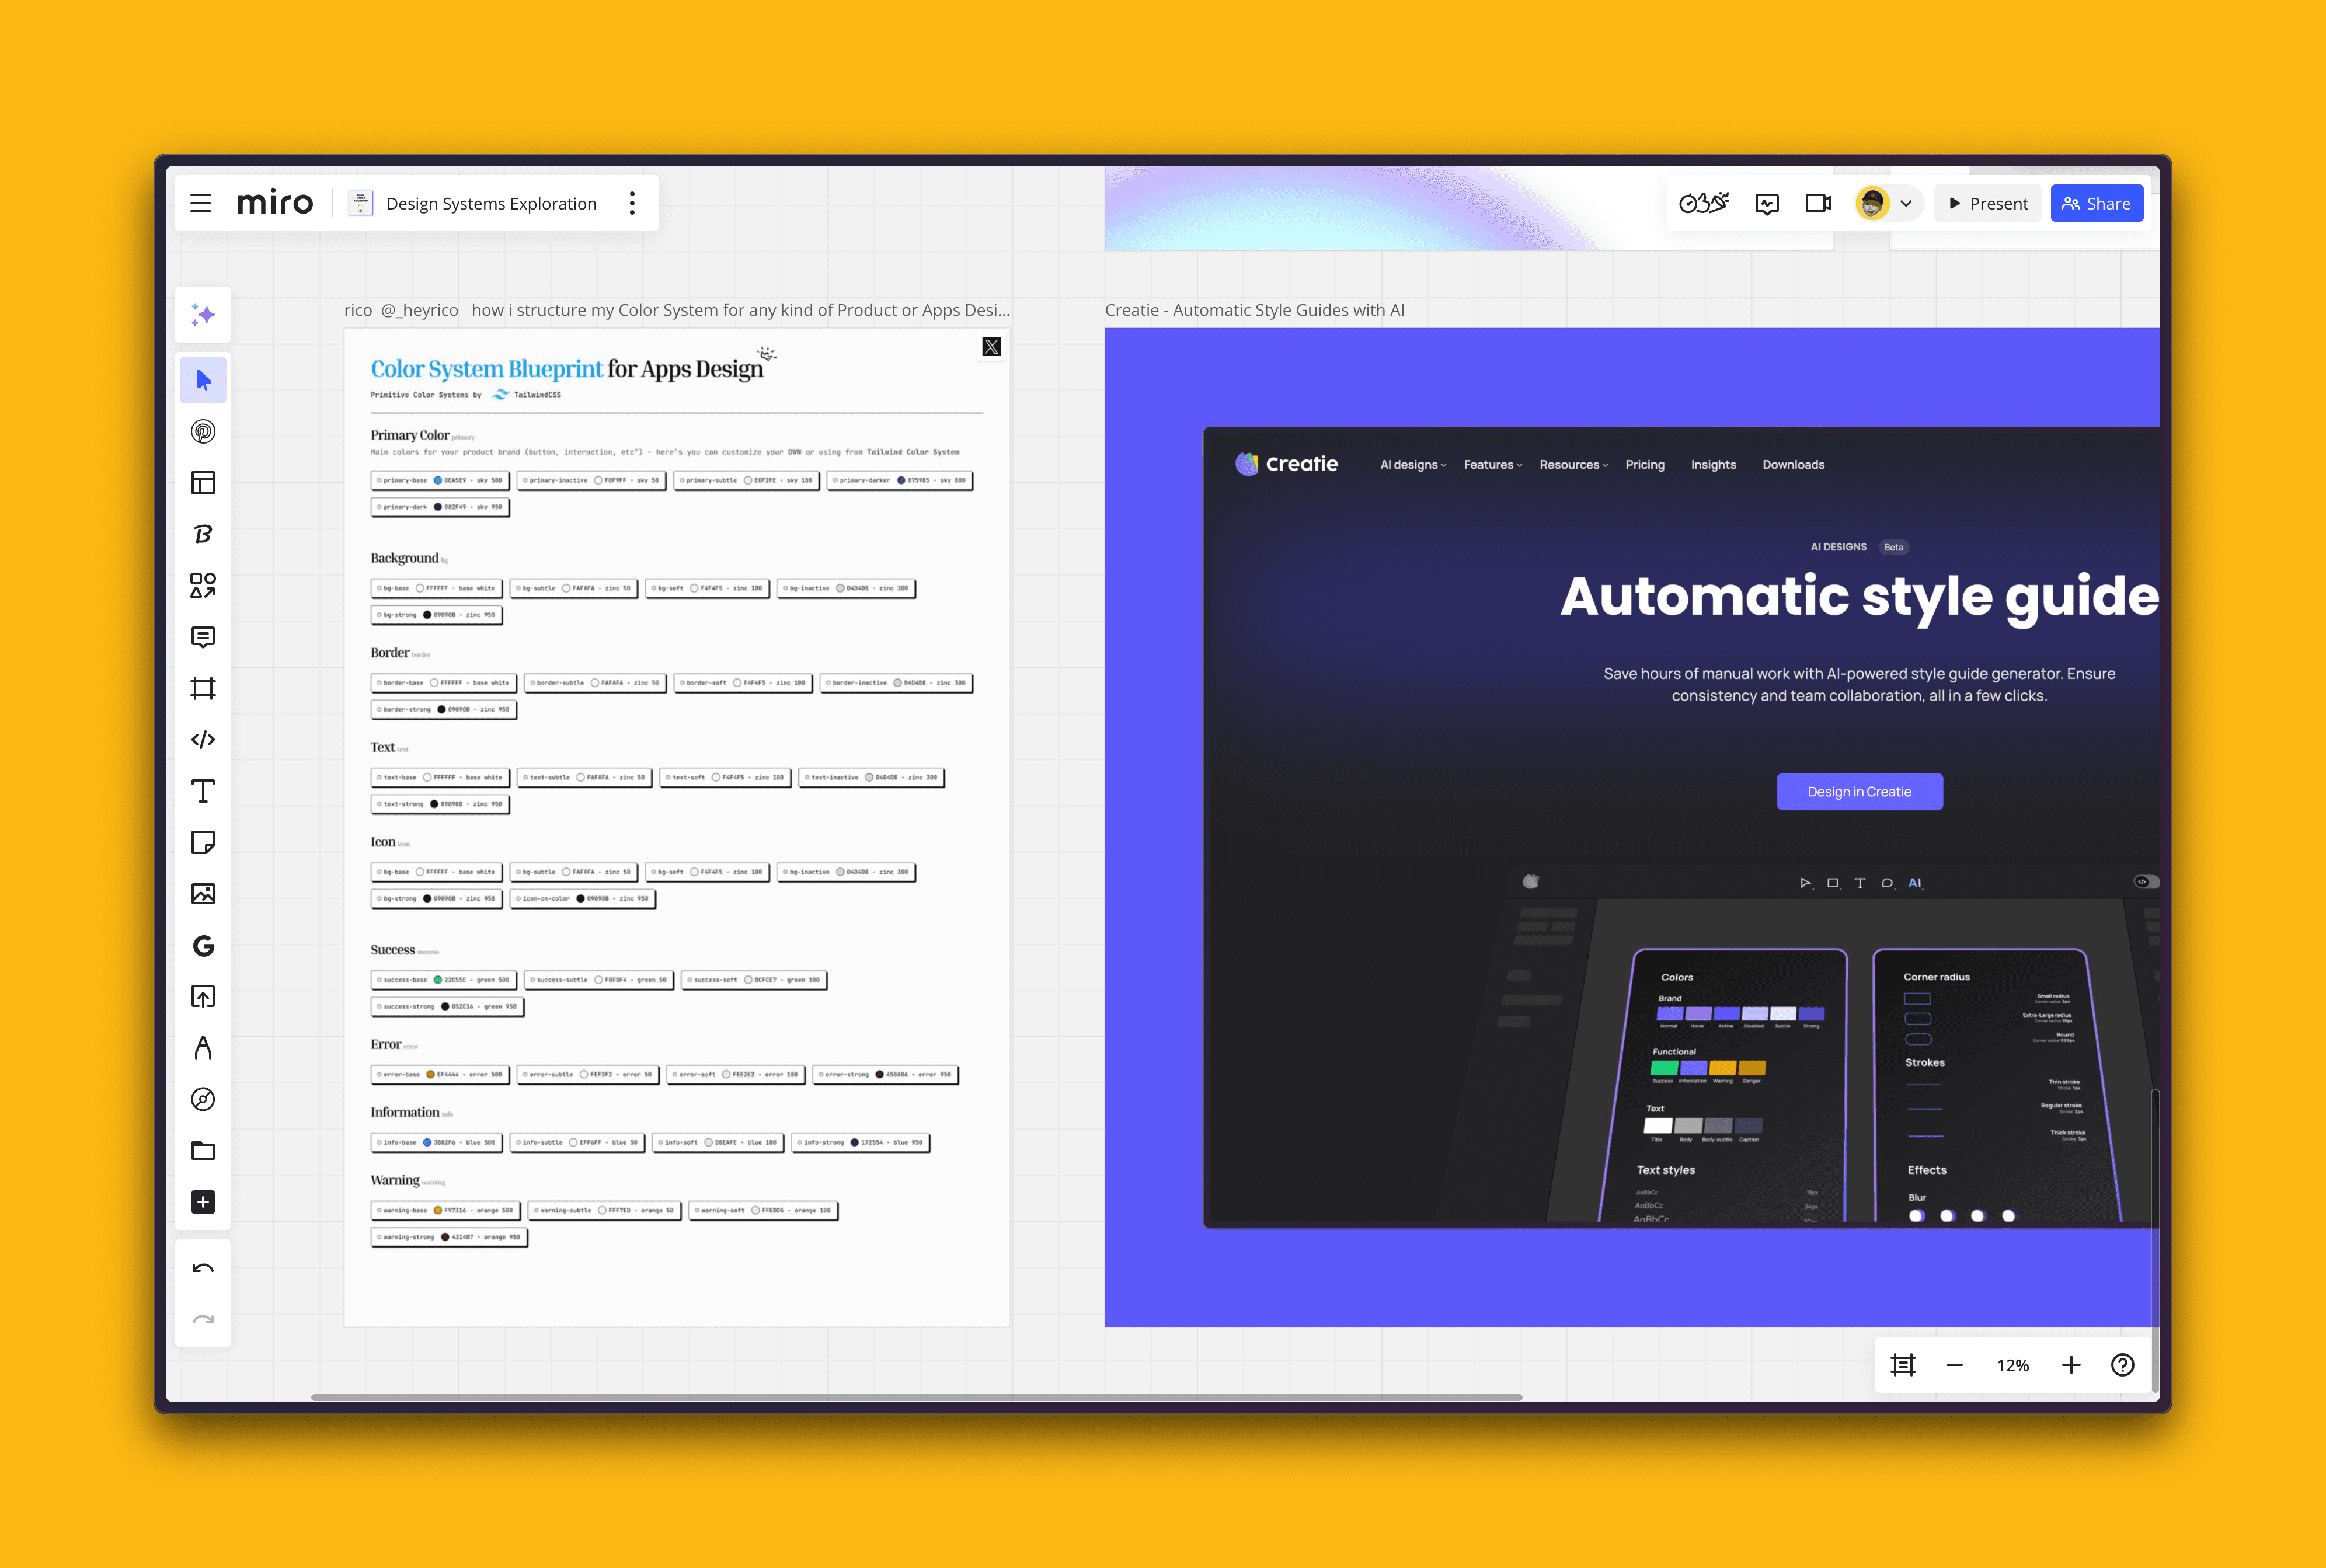Expand AI designs menu in Creatie
Viewport: 2326px width, 1568px height.
click(1412, 465)
